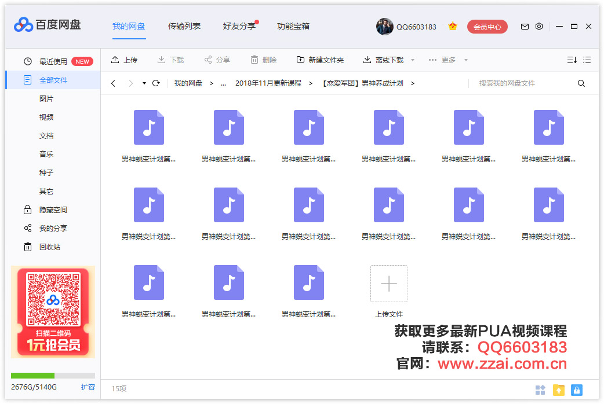Screen dimensions: 604x404
Task: Refresh the current folder listing
Action: tap(156, 83)
